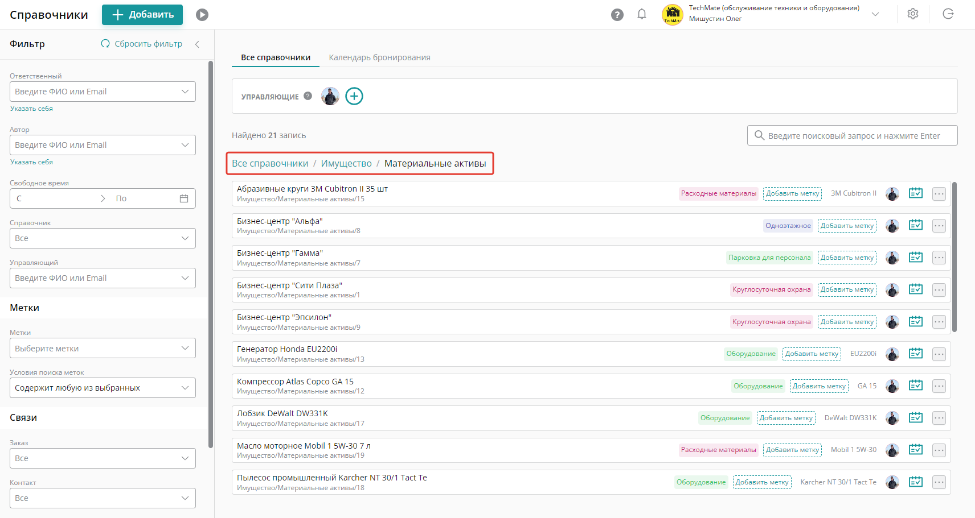The width and height of the screenshot is (975, 518).
Task: Click the Одноэтажное tag
Action: (x=788, y=226)
